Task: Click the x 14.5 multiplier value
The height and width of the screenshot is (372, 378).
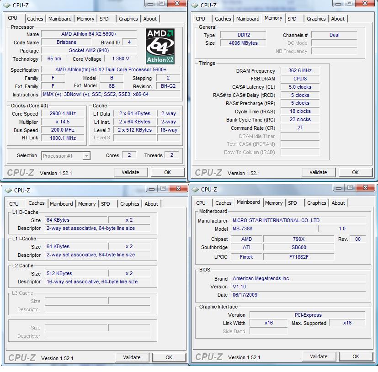Action: (63, 122)
